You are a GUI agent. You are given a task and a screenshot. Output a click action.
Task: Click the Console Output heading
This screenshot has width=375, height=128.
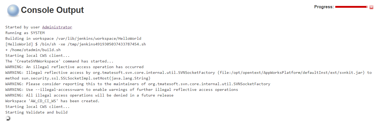click(x=52, y=10)
